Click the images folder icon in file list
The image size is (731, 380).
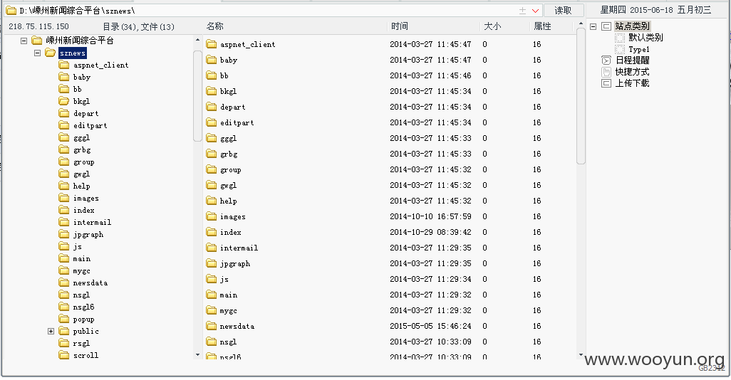coord(212,216)
